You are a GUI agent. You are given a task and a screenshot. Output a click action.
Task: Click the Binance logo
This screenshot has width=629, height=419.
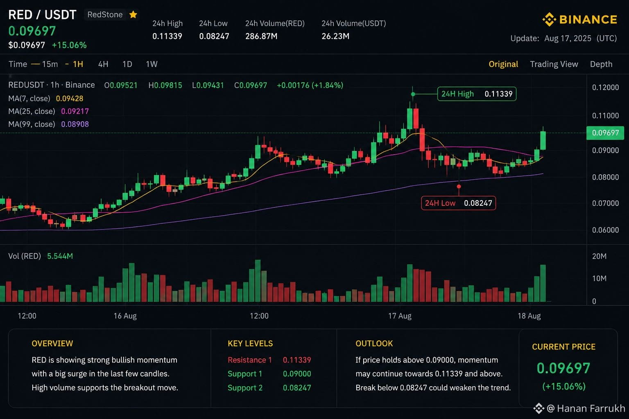coord(579,19)
